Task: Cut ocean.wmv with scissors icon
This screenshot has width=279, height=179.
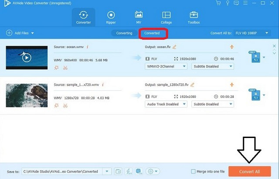Action: pyautogui.click(x=65, y=68)
